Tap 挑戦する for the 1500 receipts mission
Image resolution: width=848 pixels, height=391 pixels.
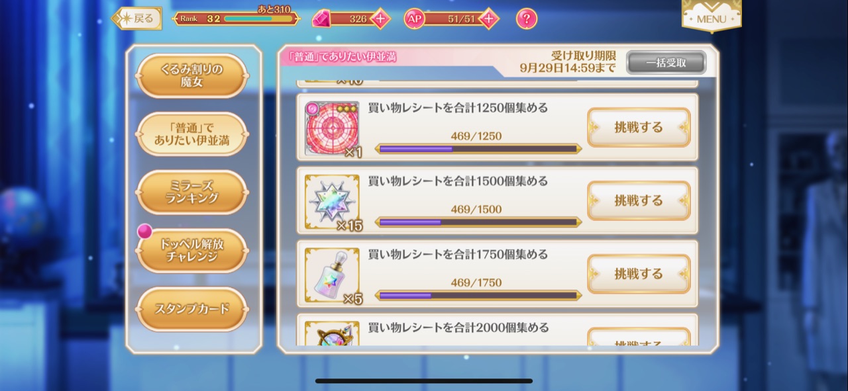pyautogui.click(x=639, y=200)
